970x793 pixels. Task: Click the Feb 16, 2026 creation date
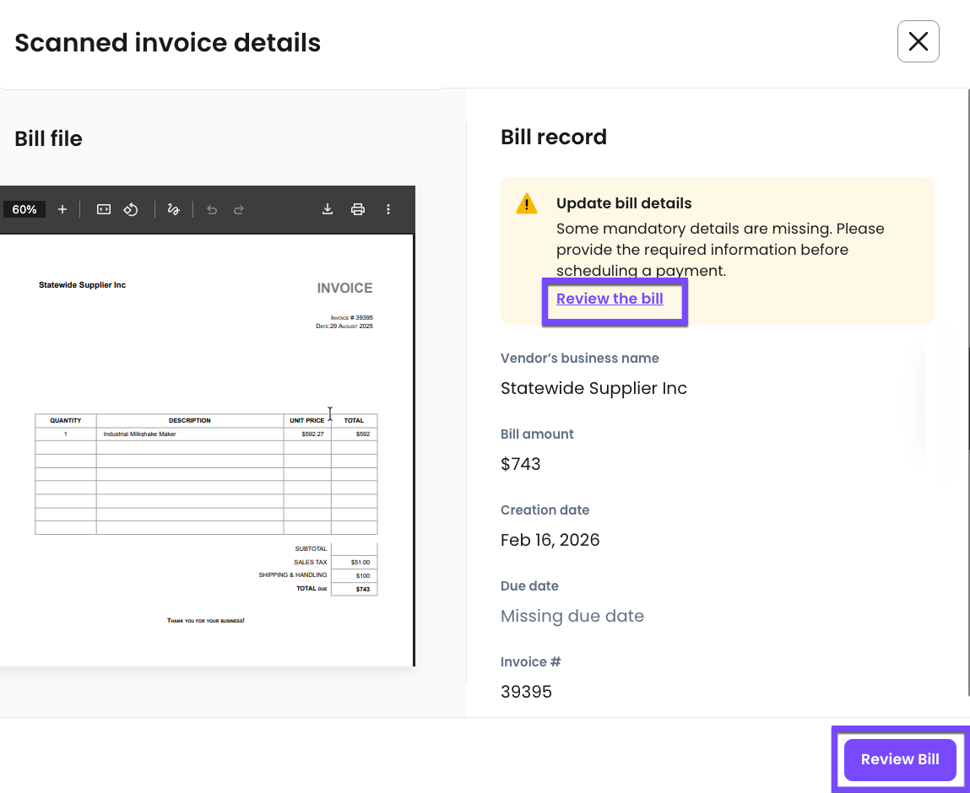(x=550, y=540)
